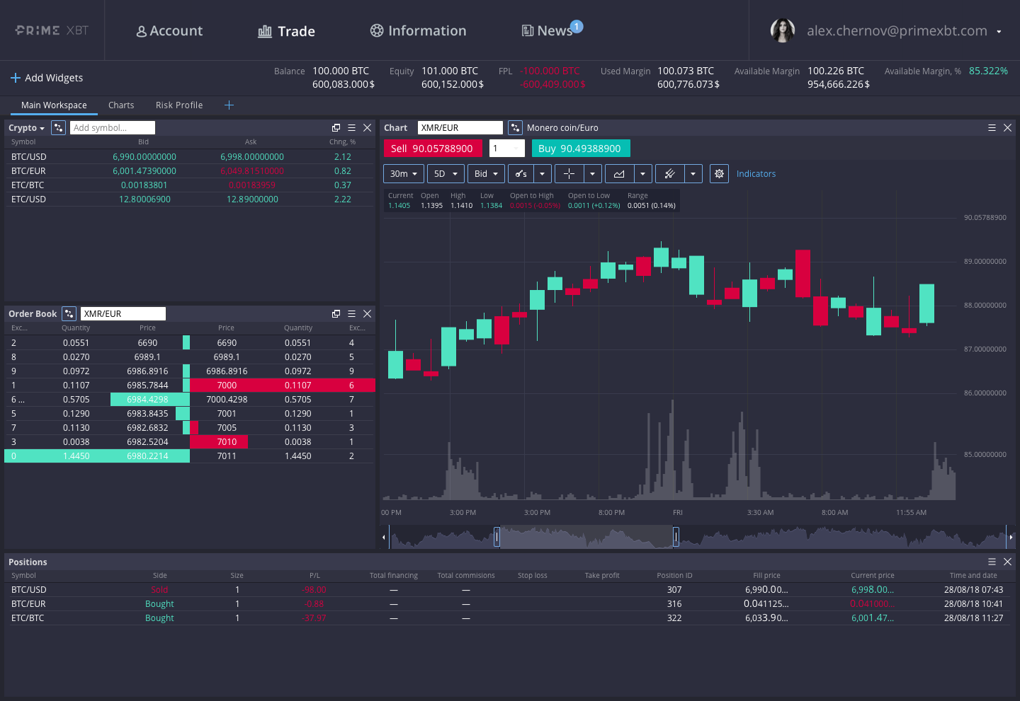Open the Positions panel hamburger menu
This screenshot has width=1020, height=701.
point(992,562)
